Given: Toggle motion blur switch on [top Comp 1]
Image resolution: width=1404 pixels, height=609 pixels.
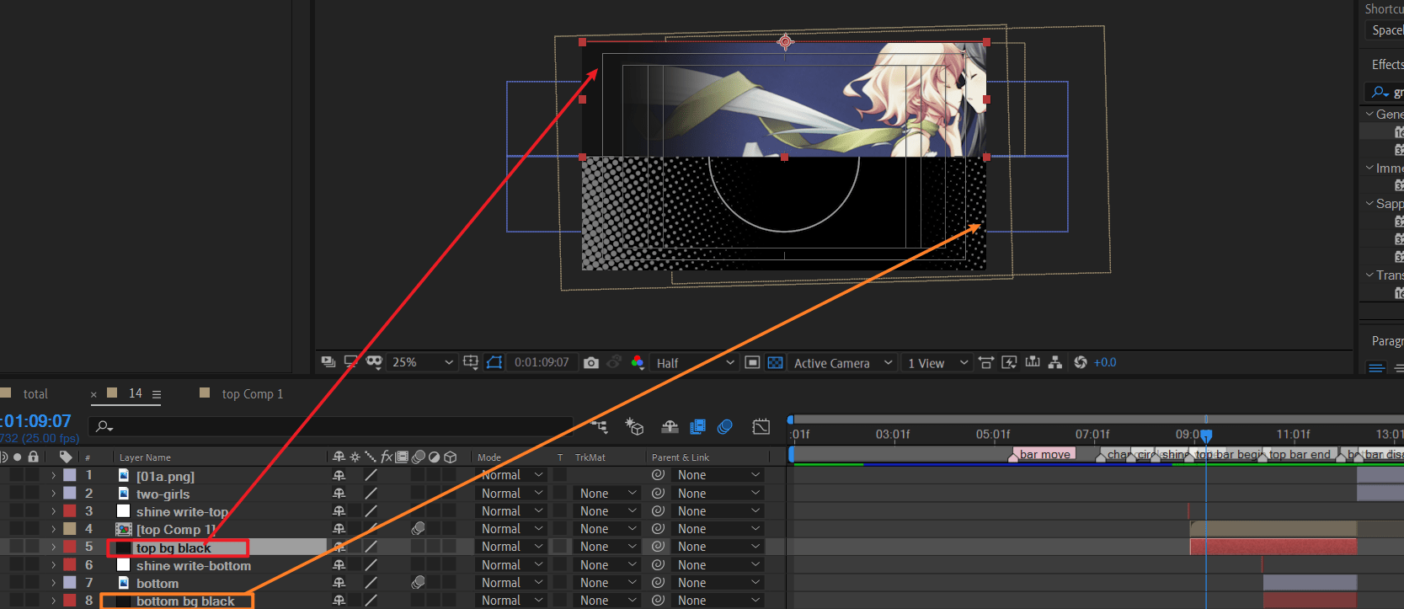Looking at the screenshot, I should click(x=418, y=529).
